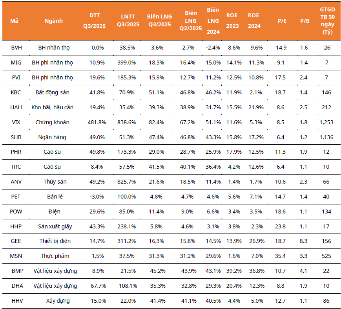
Task: Click the 'LNTT Q3/2025' header
Action: point(128,20)
